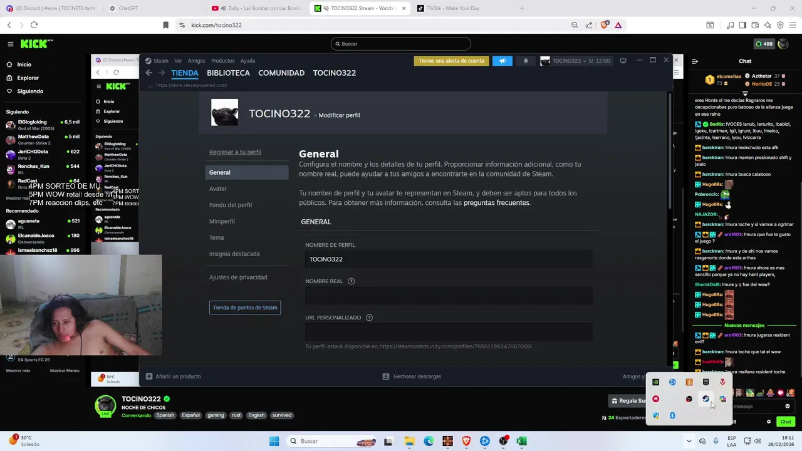This screenshot has height=451, width=802.
Task: Click URL personalizado help question mark
Action: (x=369, y=318)
